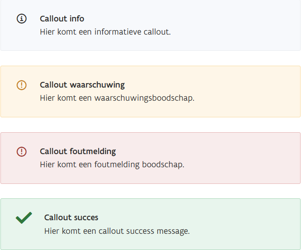The image size is (301, 250).
Task: Click the word 'informatieve' in the info callout
Action: 115,32
